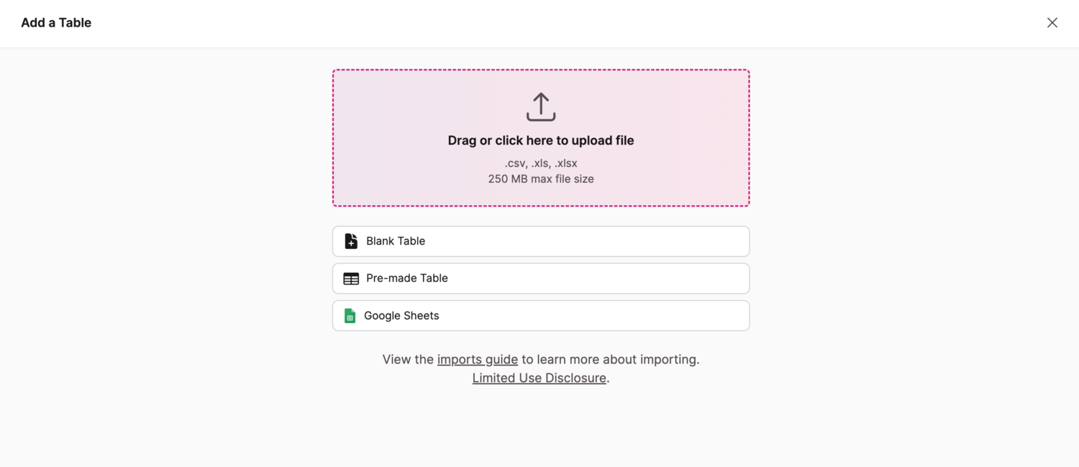Select the "Blank Table" label text
The width and height of the screenshot is (1079, 467).
tap(396, 241)
